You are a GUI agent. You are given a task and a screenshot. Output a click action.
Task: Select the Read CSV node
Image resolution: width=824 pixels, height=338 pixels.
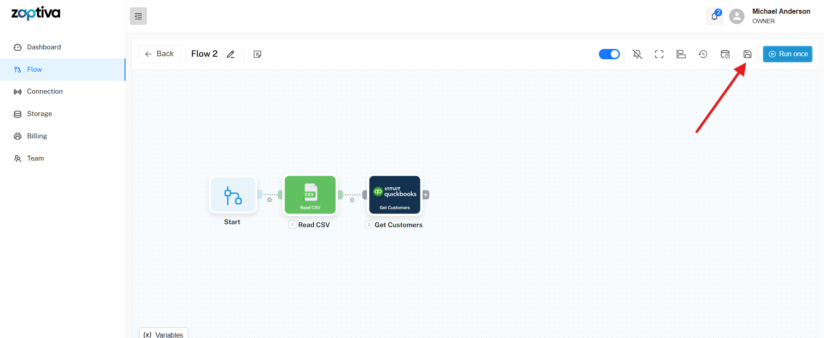pos(310,195)
